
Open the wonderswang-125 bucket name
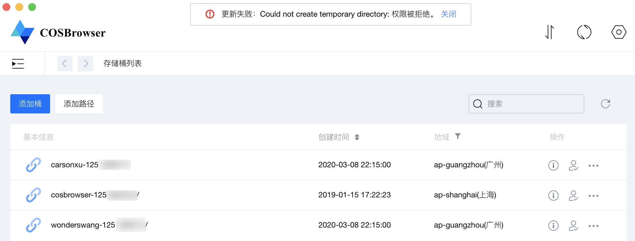point(83,225)
